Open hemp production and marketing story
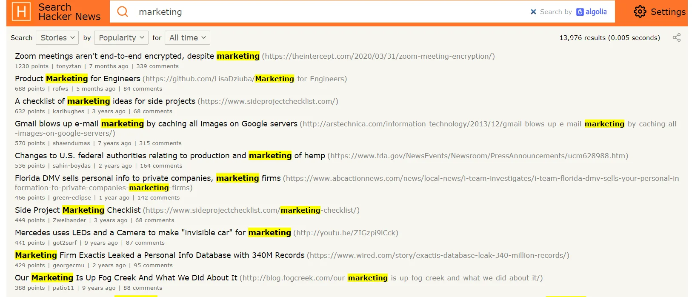 click(x=170, y=156)
